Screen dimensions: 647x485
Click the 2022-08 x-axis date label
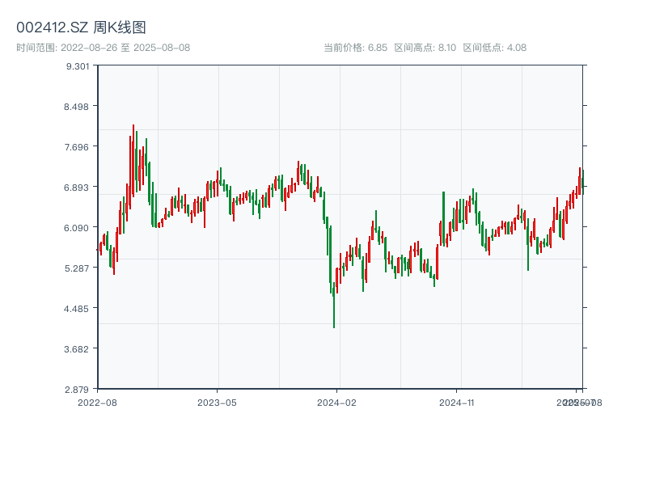tap(97, 402)
